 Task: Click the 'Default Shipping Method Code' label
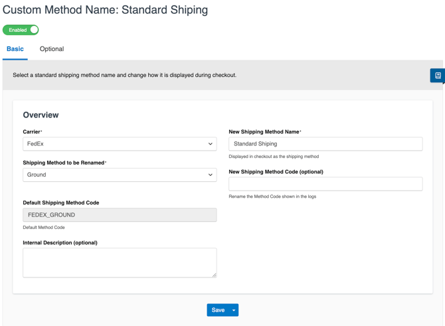61,203
